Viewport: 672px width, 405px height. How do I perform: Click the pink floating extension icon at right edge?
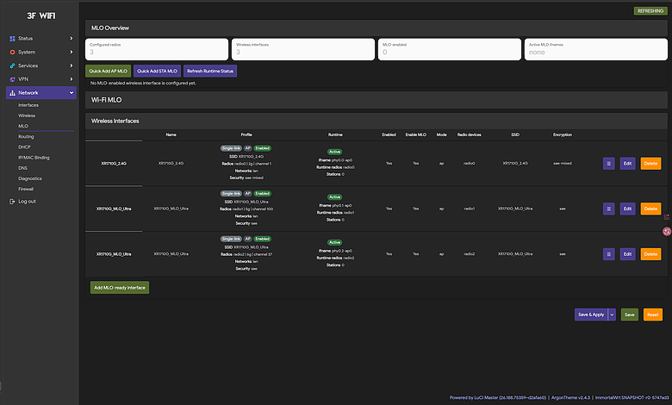pos(667,232)
